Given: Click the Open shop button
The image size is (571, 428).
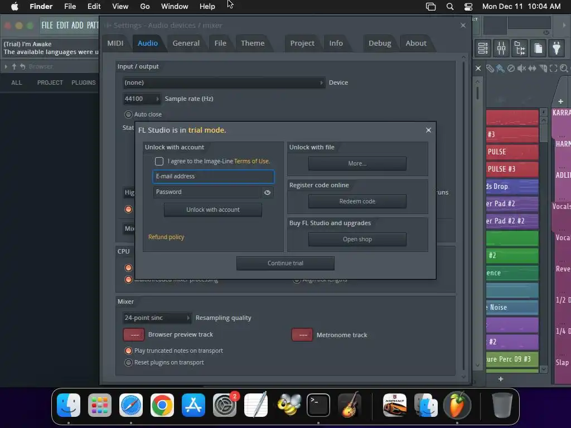Looking at the screenshot, I should [357, 239].
